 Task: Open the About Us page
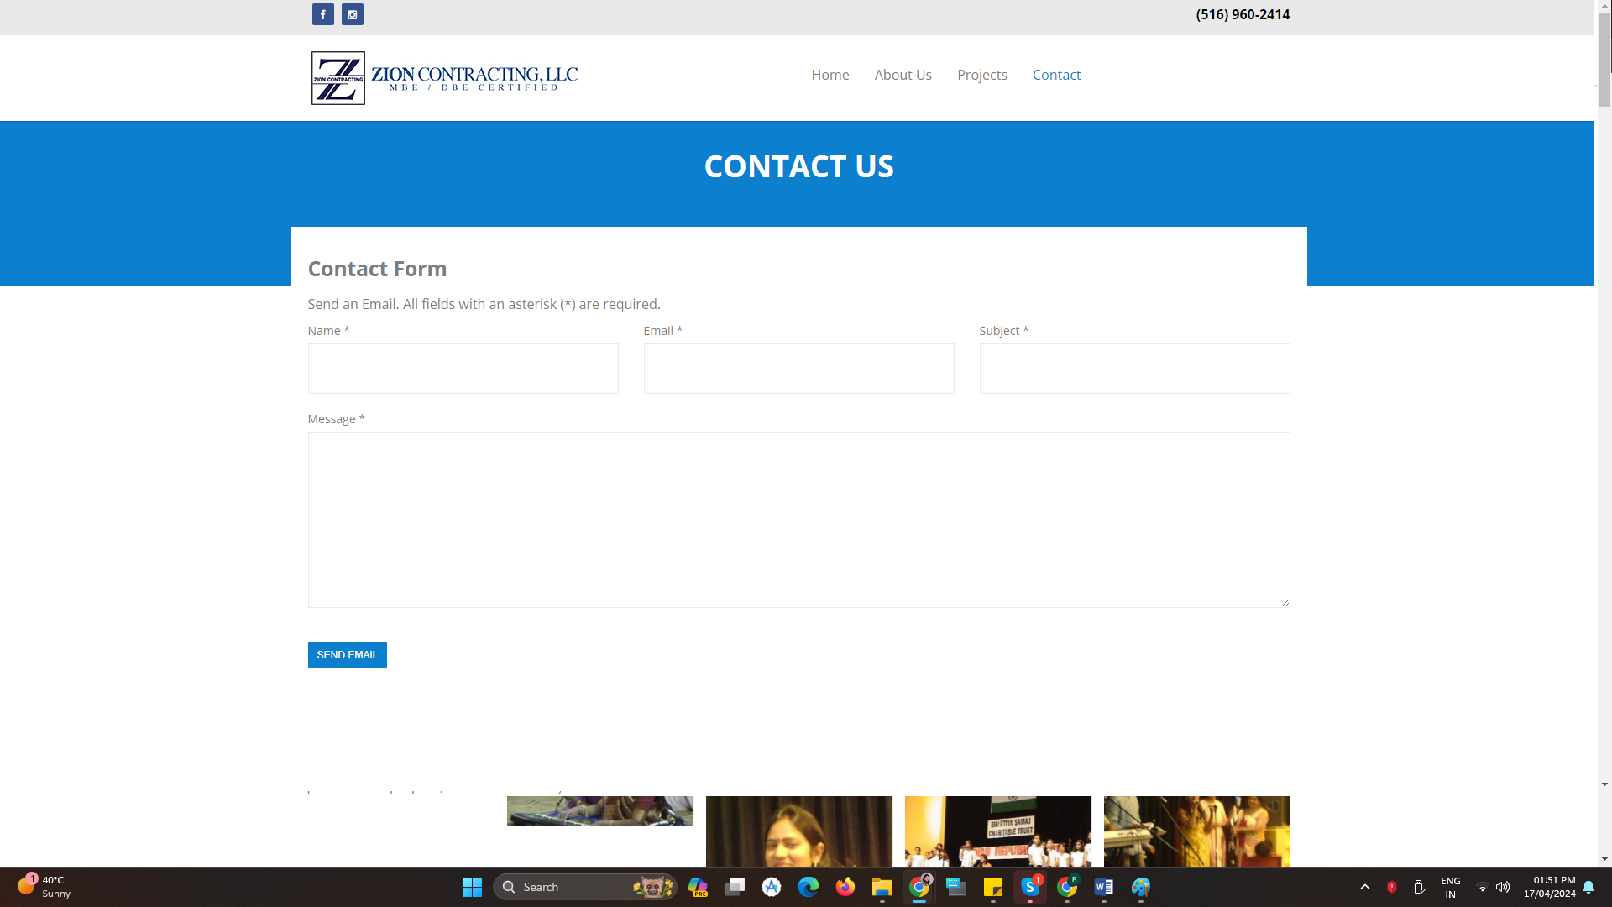pos(903,75)
